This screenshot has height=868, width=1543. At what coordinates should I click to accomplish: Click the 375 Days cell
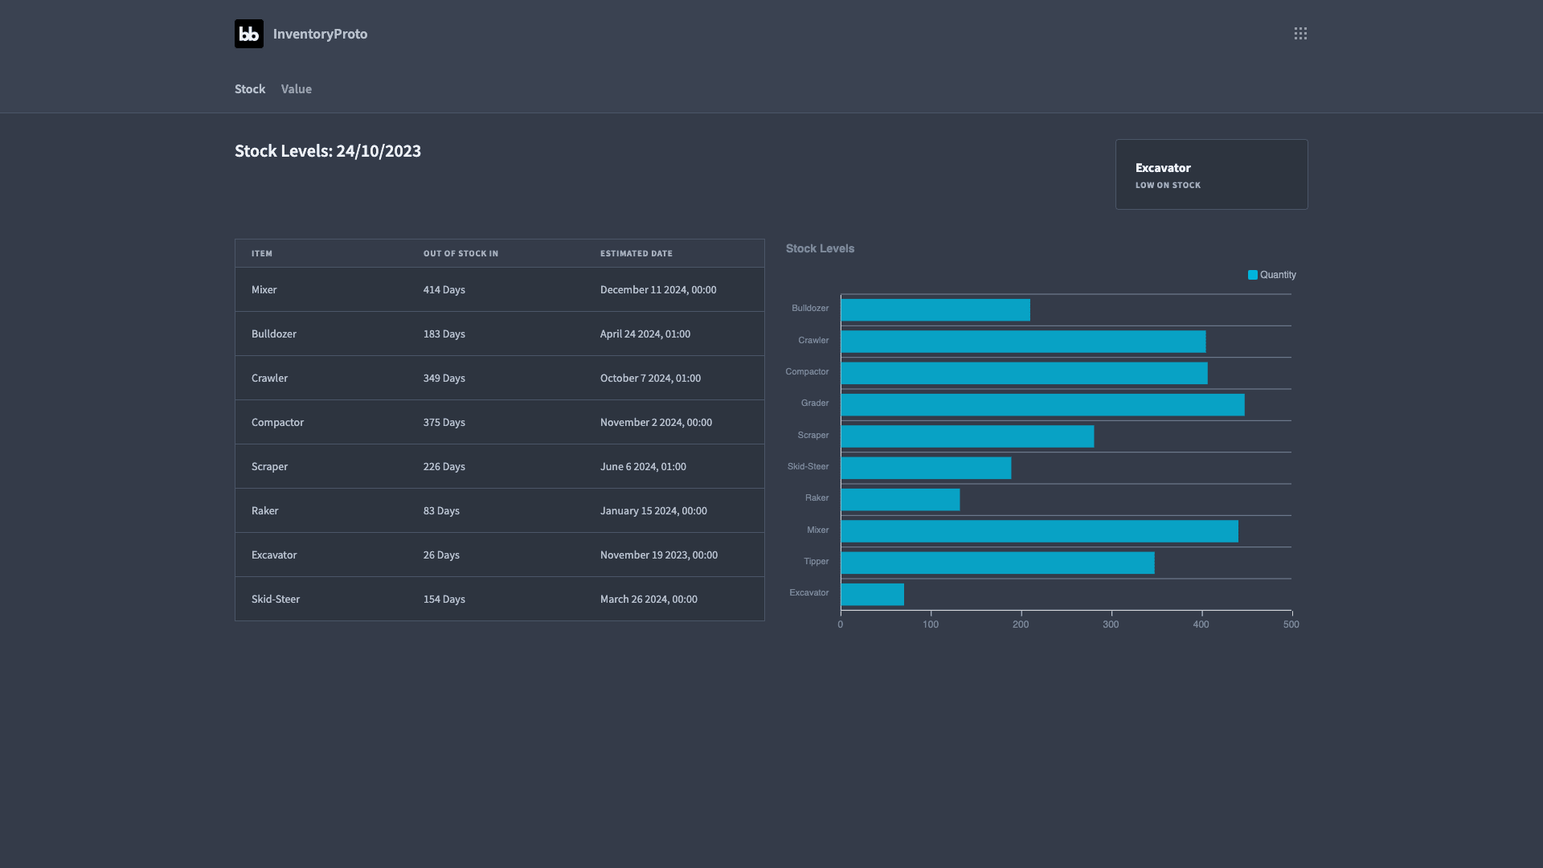444,423
